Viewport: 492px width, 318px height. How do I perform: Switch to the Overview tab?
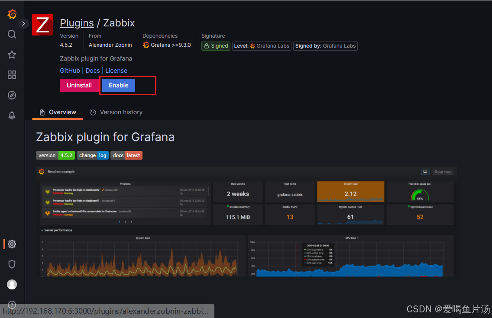[x=58, y=112]
